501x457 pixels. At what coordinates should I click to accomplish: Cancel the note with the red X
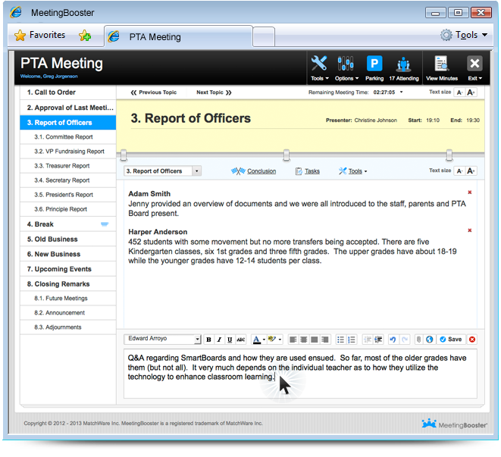tap(472, 340)
